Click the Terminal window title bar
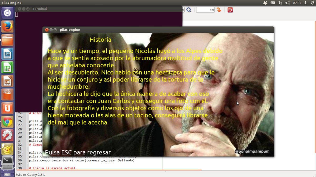This screenshot has width=316, height=177. (x=99, y=9)
